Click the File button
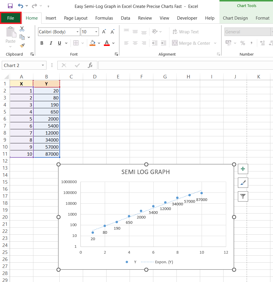273x282 pixels. (11, 18)
